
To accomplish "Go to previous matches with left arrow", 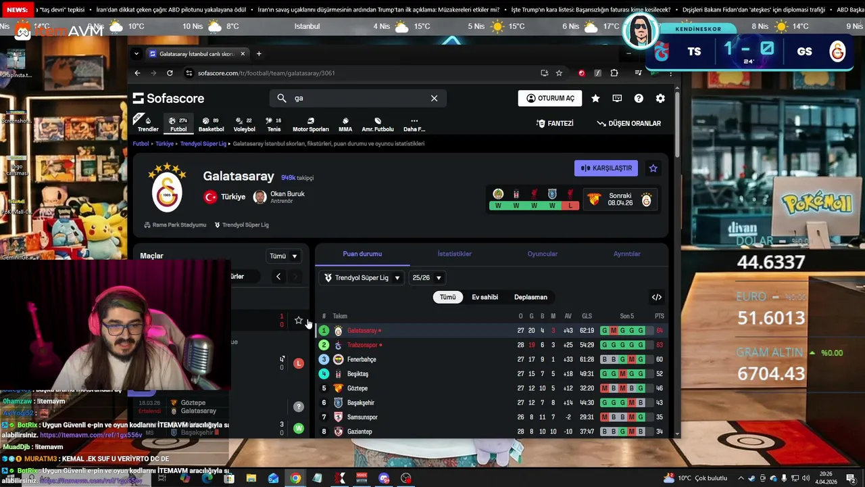I will click(278, 276).
